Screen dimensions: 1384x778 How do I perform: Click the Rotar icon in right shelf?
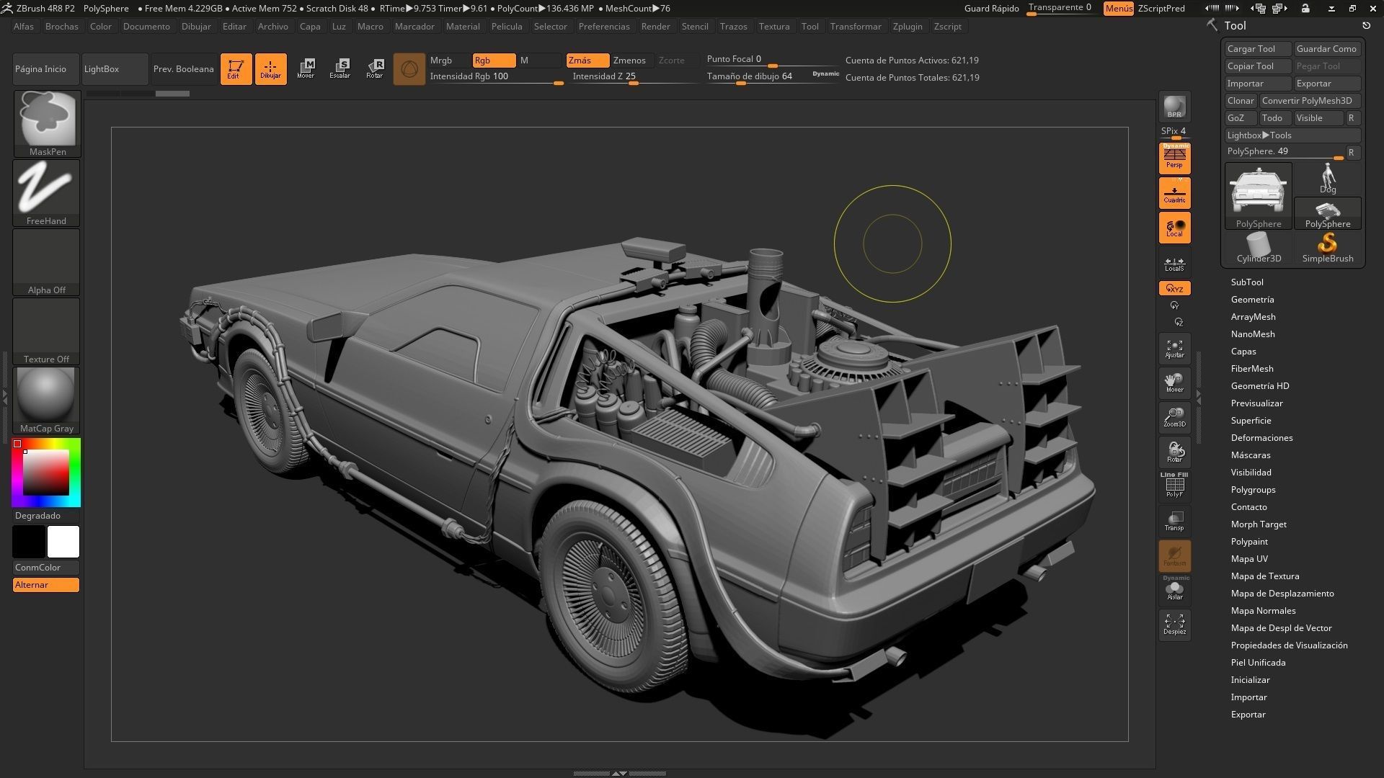coord(1174,452)
